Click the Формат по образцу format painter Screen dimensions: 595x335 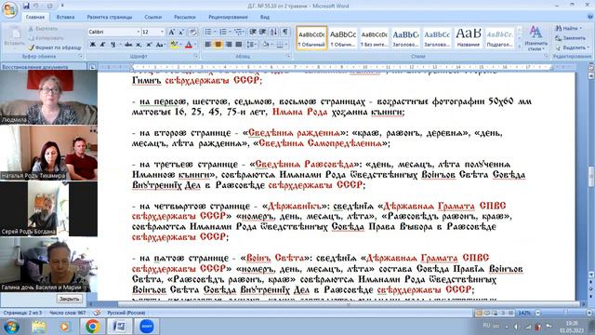coord(54,47)
